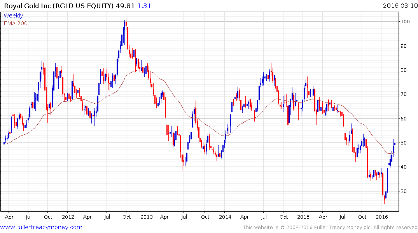Click the 2013 year label on time axis
Screen dimensions: 418x233
[x=147, y=217]
